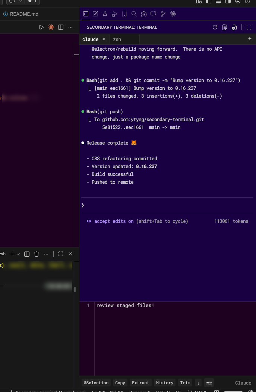The image size is (256, 392).
Task: Open the Source Control branch icon
Action: pyautogui.click(x=163, y=14)
